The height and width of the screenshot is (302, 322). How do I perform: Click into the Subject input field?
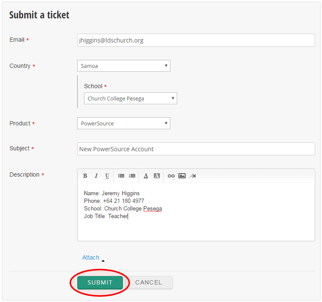[x=196, y=149]
